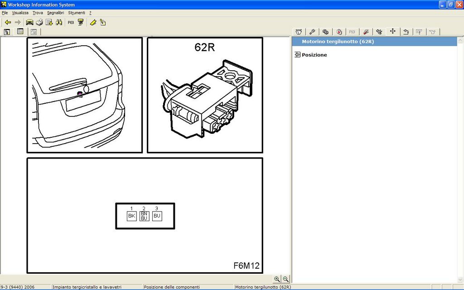464x290 pixels.
Task: Open the Visualizza menu
Action: point(20,13)
